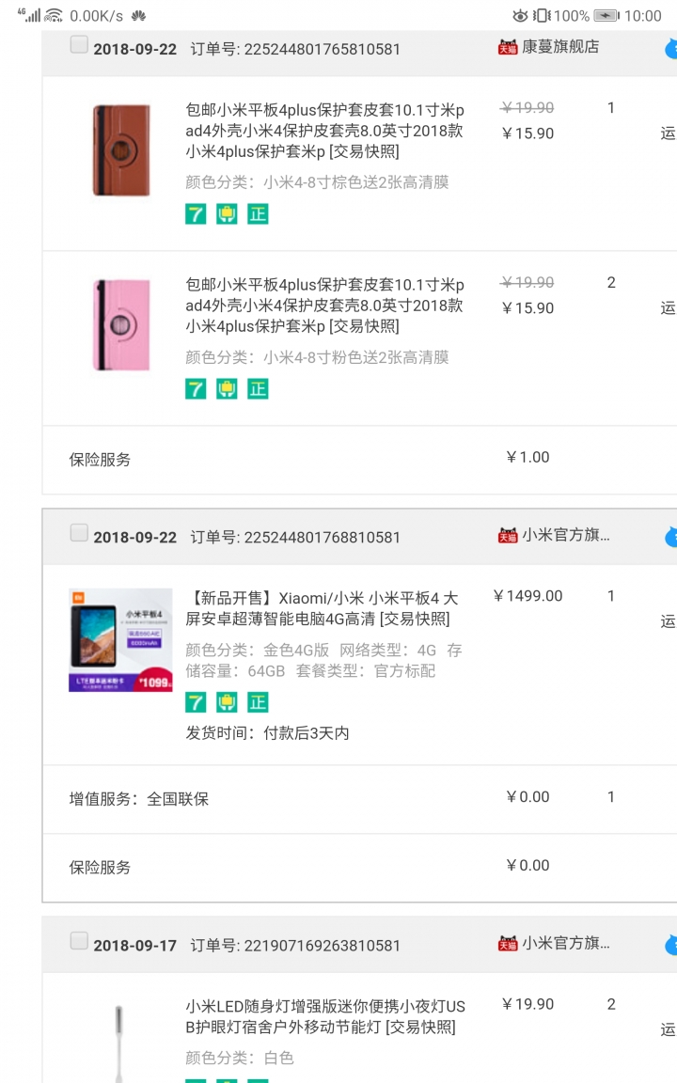Open the brown tablet case thumbnail
This screenshot has width=677, height=1083.
pyautogui.click(x=121, y=149)
